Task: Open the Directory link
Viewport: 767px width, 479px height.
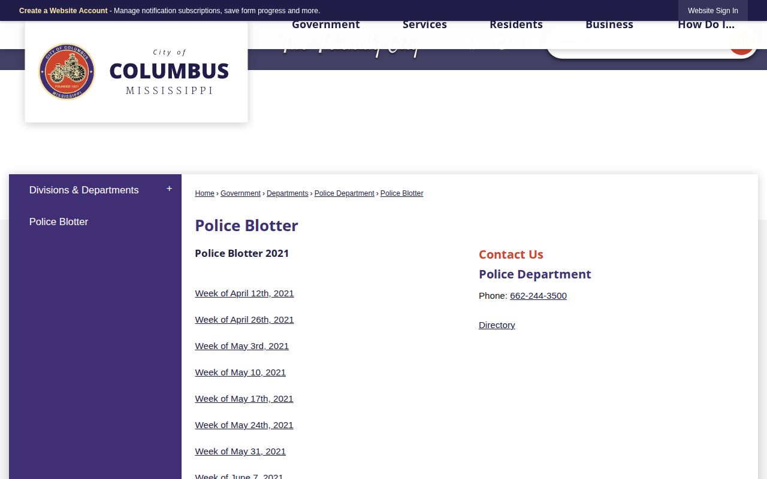Action: click(x=497, y=325)
